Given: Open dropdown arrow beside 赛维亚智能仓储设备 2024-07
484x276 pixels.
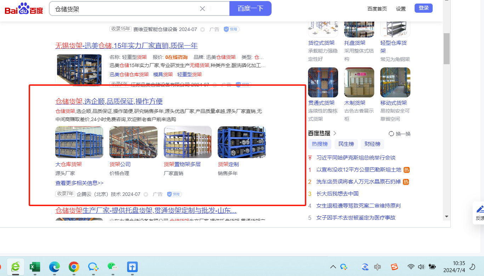Looking at the screenshot, I should tap(203, 30).
